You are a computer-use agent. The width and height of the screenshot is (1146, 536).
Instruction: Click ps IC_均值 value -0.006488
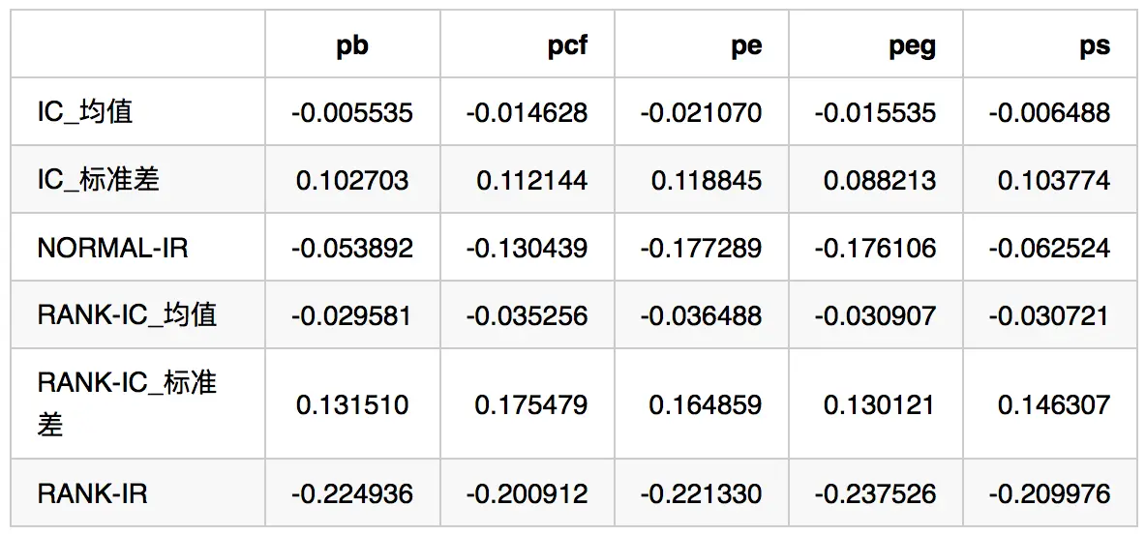click(x=1049, y=112)
